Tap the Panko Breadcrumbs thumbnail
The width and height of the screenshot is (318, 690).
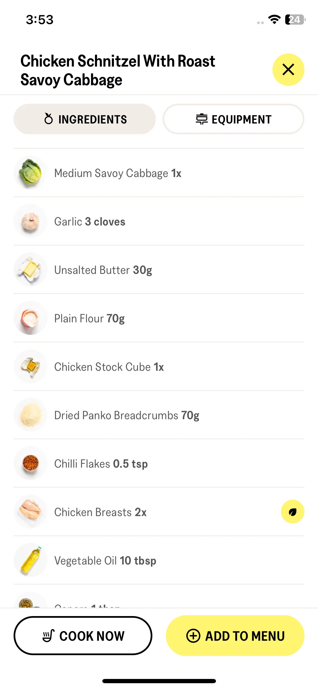[31, 415]
